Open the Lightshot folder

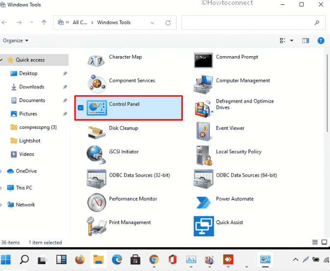[x=30, y=141]
